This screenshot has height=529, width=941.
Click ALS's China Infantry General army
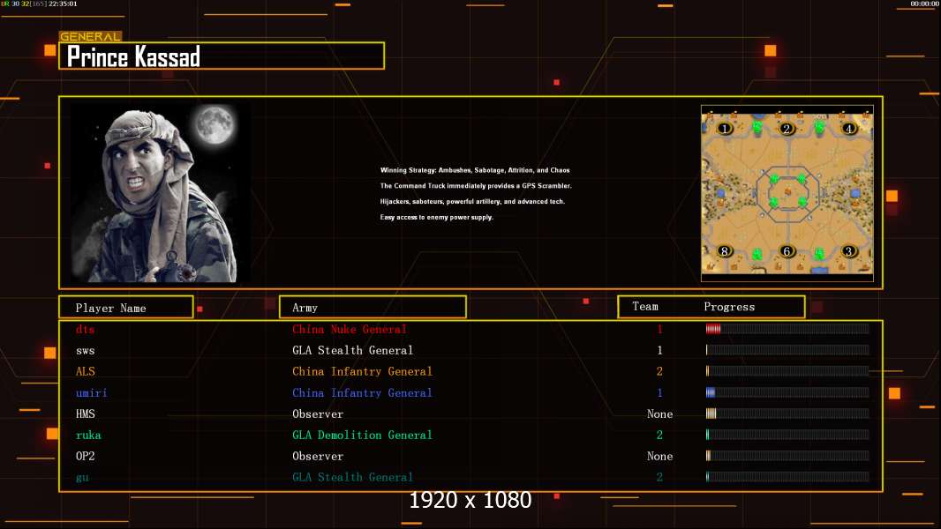(362, 371)
